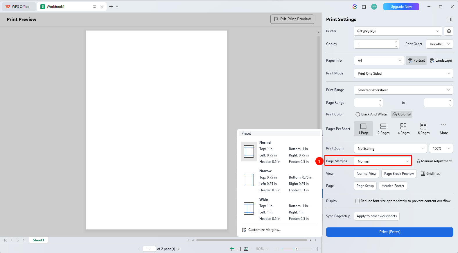Toggle Gridlines in view options
Image resolution: width=458 pixels, height=253 pixels.
coord(430,174)
